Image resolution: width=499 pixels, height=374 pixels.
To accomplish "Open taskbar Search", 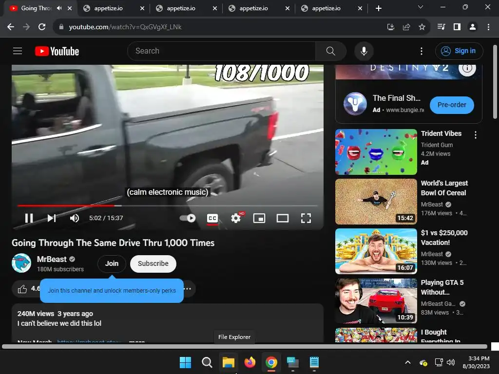I will tap(207, 362).
